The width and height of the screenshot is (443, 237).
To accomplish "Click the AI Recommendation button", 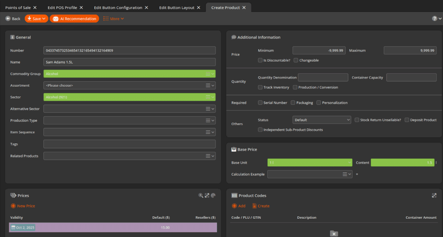I will point(74,19).
